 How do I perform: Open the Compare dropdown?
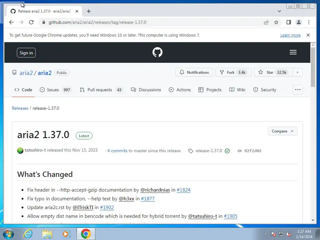(x=282, y=131)
